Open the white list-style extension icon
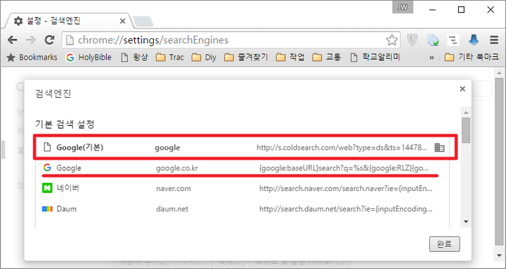Viewport: 506px width, 269px height. point(453,40)
